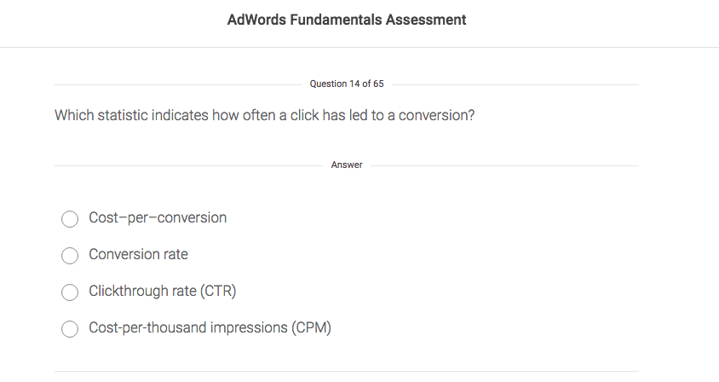This screenshot has width=719, height=382.
Task: Select the Cost–per–conversion radio button
Action: coord(70,220)
